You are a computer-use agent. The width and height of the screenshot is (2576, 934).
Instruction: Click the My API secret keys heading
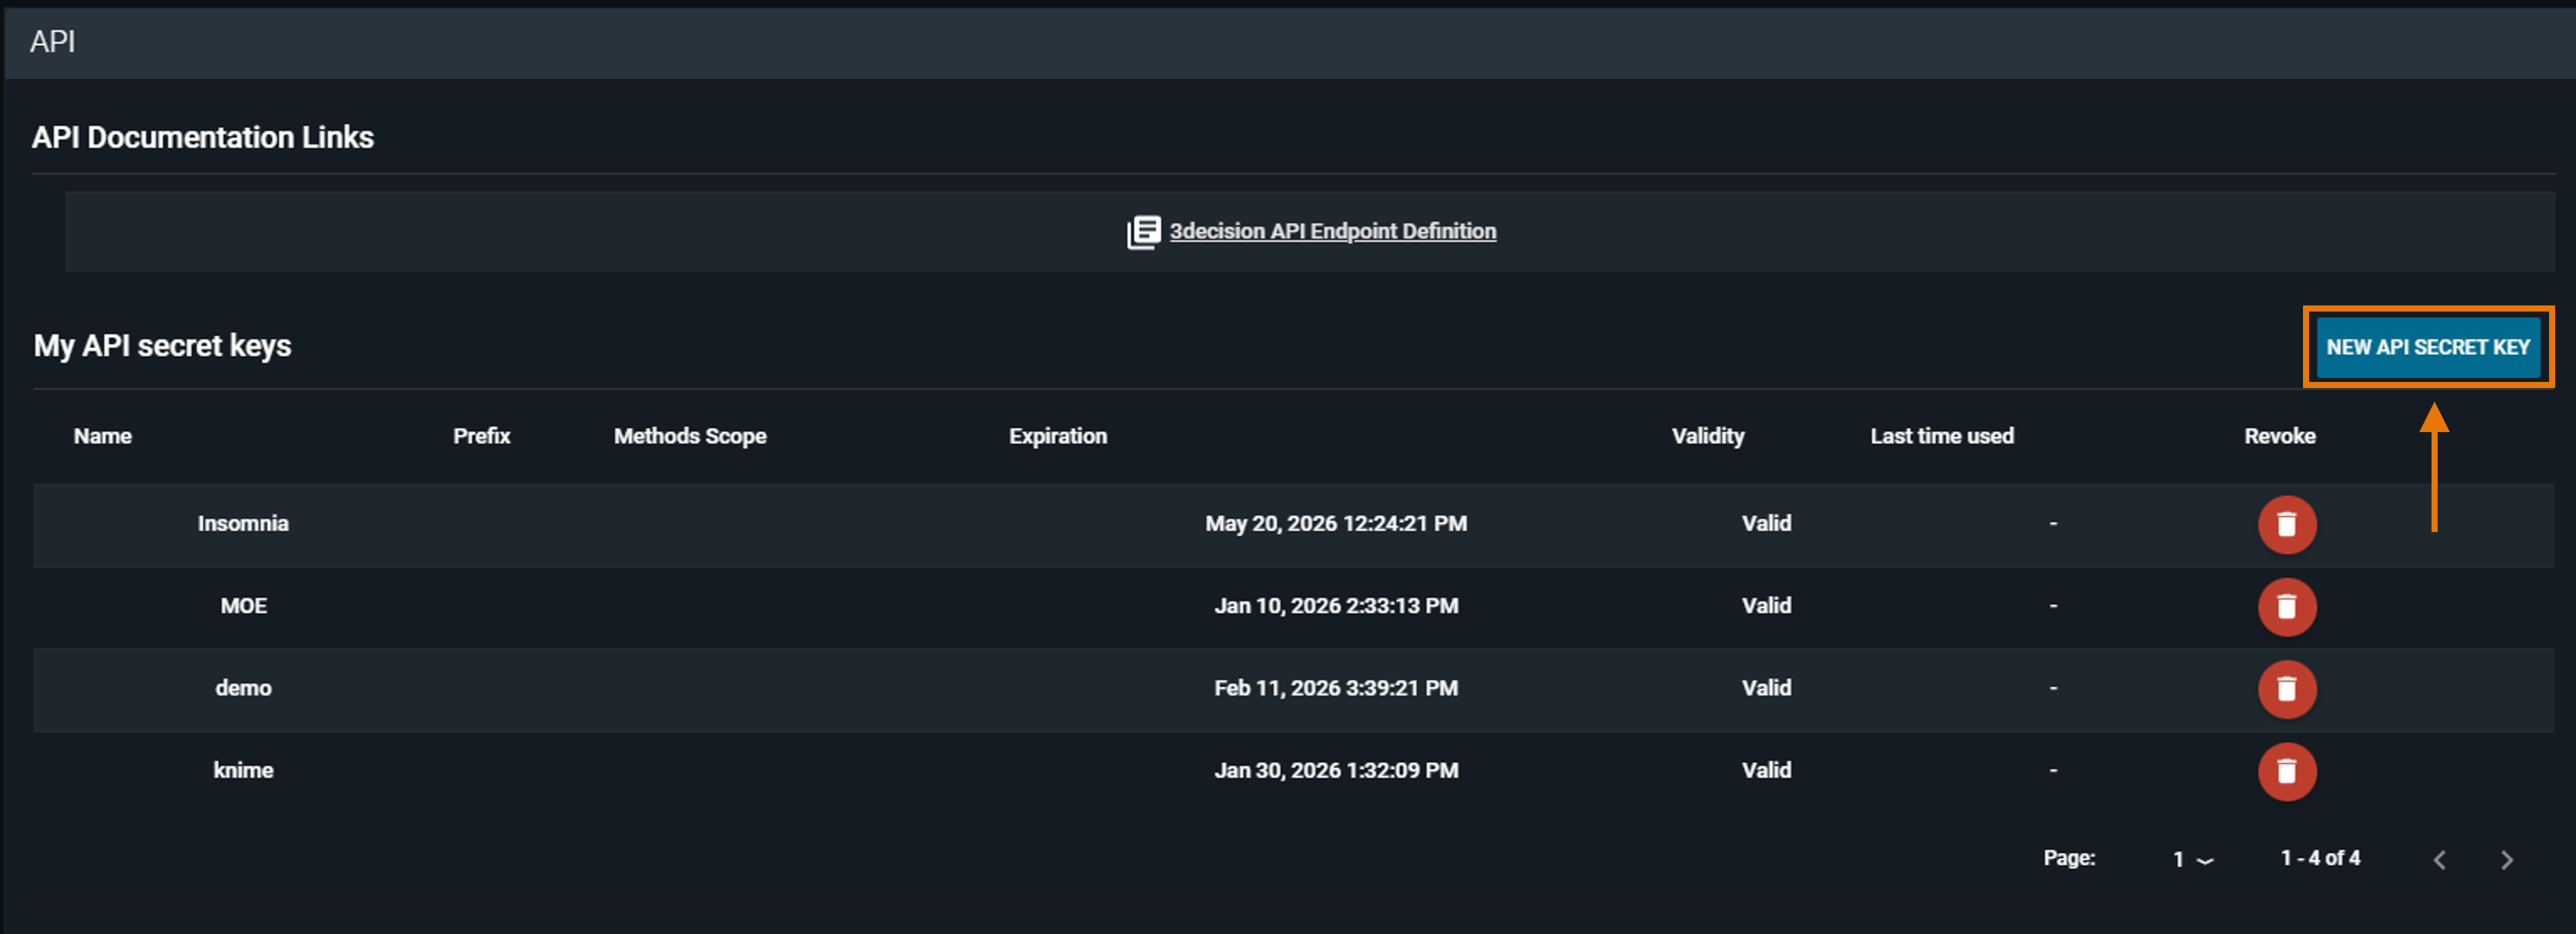coord(162,346)
